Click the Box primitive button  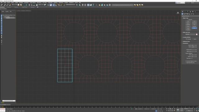tap(188, 21)
